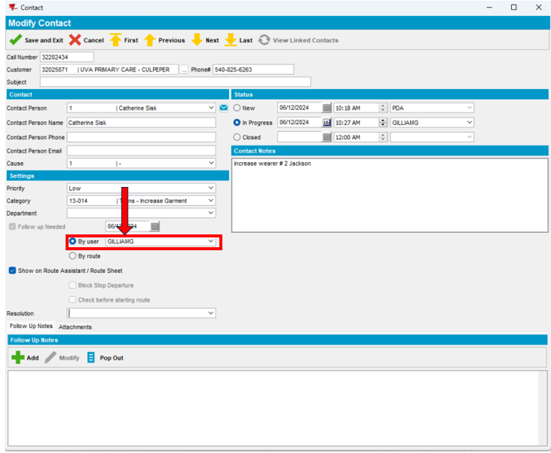Toggle Check before starting route checkbox
This screenshot has width=551, height=453.
click(72, 300)
